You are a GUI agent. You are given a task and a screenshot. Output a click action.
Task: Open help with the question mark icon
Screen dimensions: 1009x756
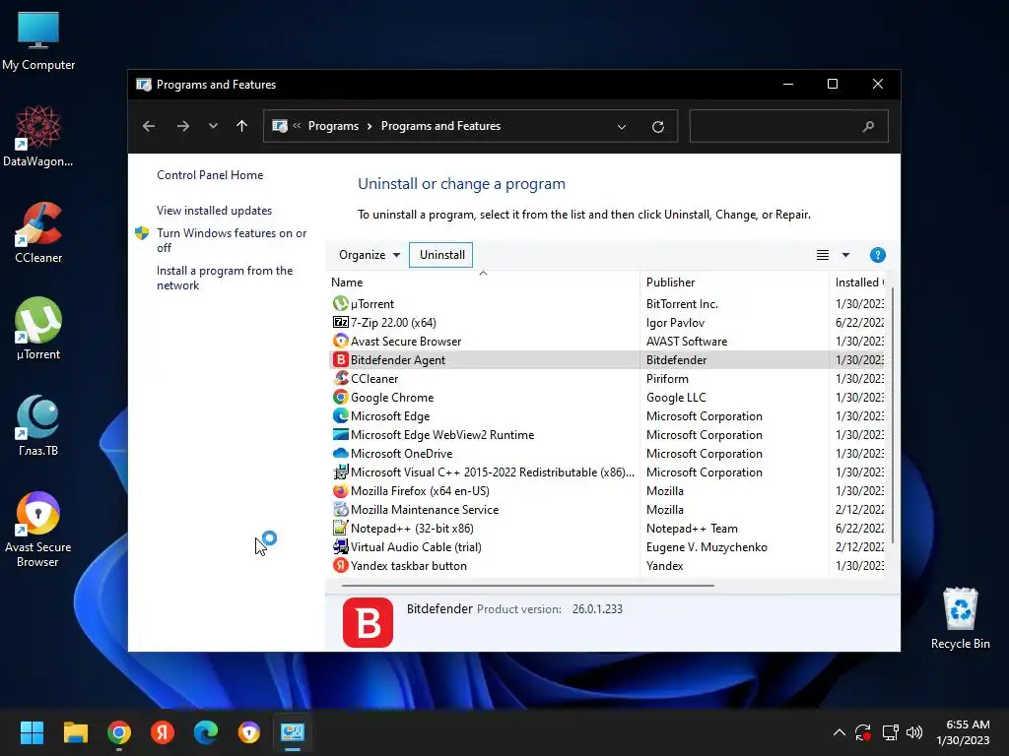877,255
